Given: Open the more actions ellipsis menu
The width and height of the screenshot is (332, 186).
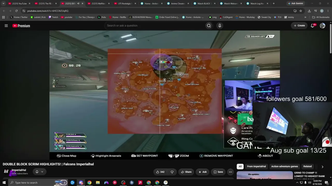Looking at the screenshot, I should pyautogui.click(x=230, y=172).
